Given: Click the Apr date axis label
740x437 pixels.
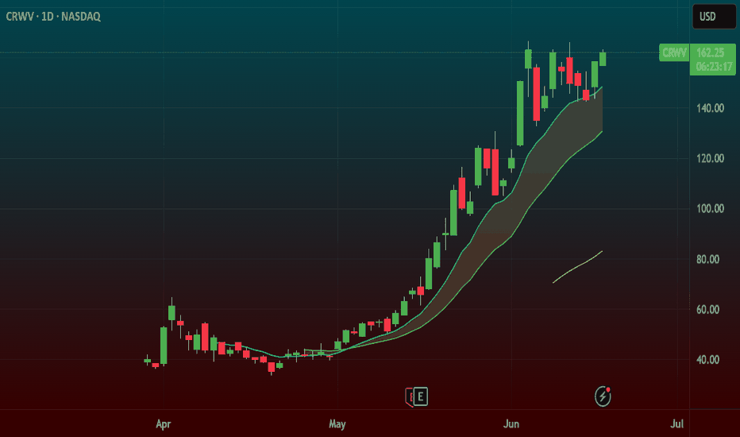Looking at the screenshot, I should click(164, 423).
